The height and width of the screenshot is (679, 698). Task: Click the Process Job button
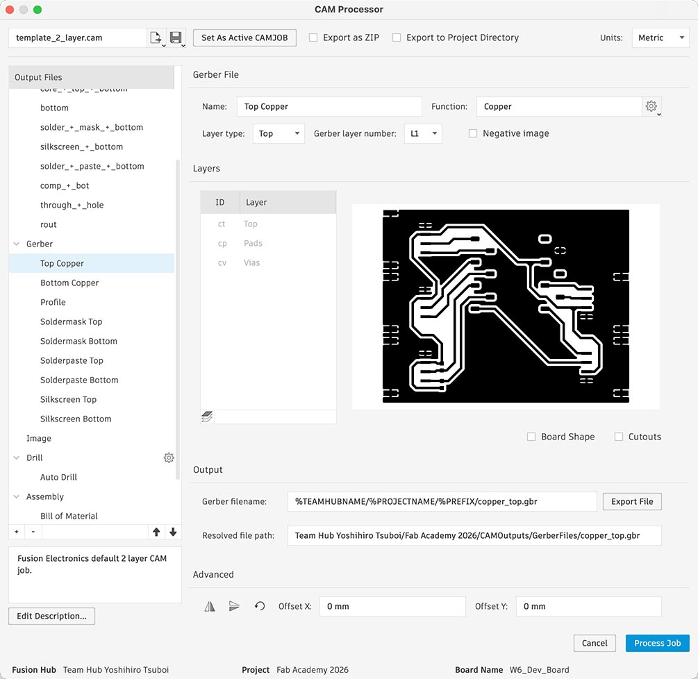[658, 643]
